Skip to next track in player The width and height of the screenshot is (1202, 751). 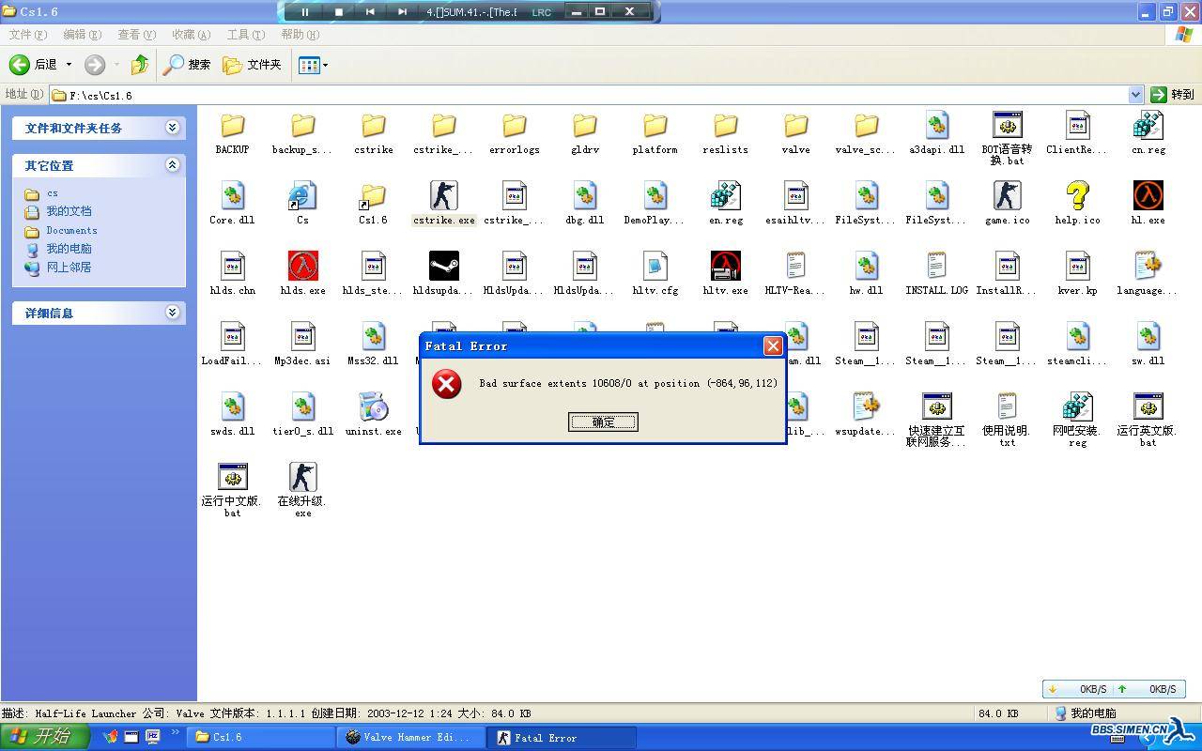coord(402,11)
